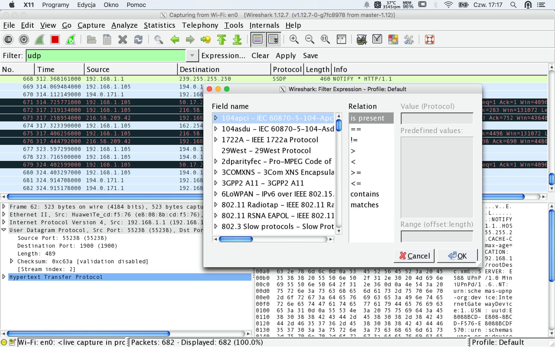Screen dimensions: 555x347
Task: Expand Hypertext Transfer Protocol tree row
Action: (x=4, y=277)
